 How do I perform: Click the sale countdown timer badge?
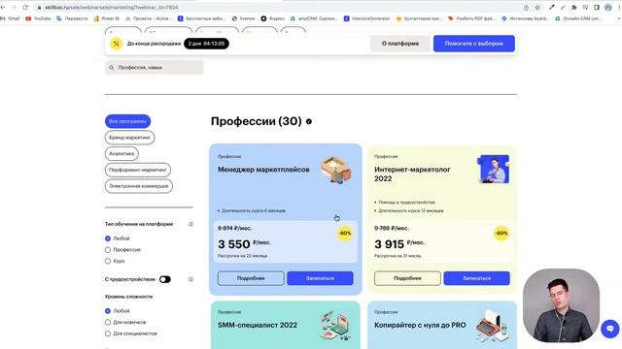click(206, 44)
